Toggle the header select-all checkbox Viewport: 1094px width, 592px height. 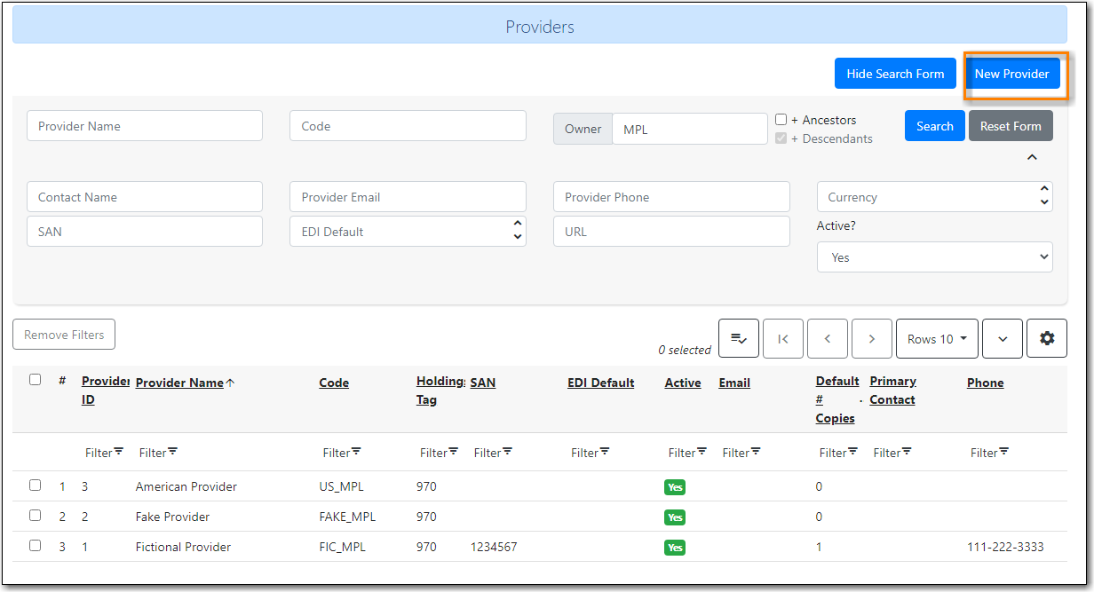36,380
